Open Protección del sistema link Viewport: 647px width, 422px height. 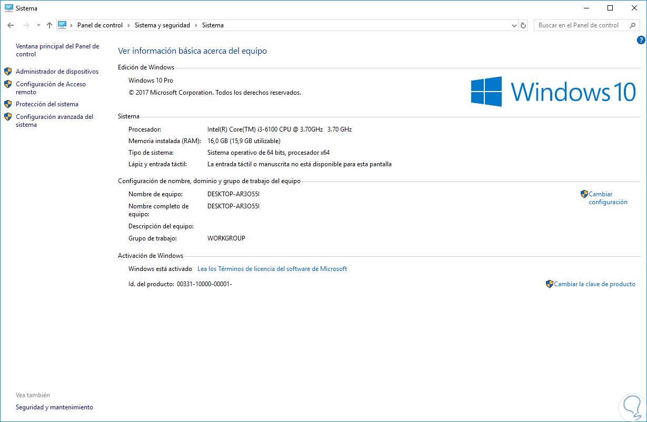(x=47, y=104)
